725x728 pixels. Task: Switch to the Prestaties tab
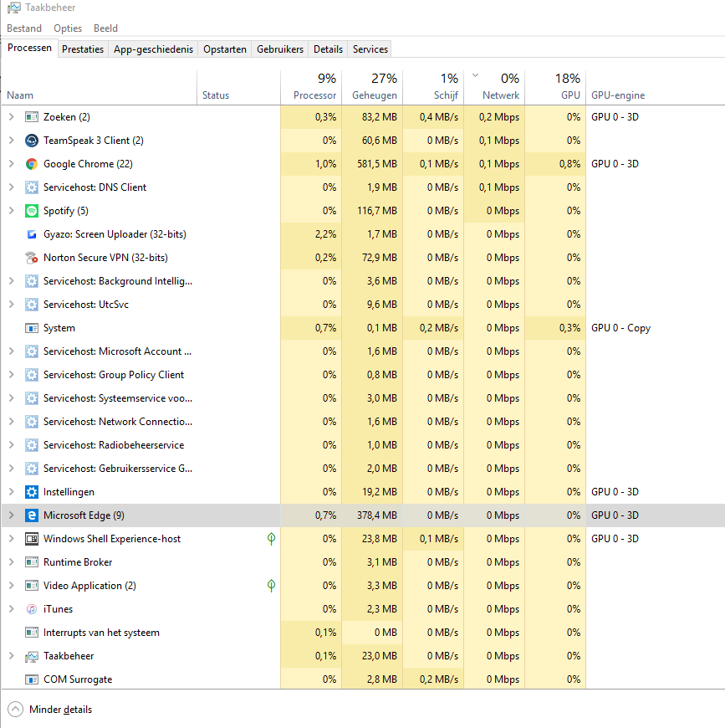coord(83,49)
